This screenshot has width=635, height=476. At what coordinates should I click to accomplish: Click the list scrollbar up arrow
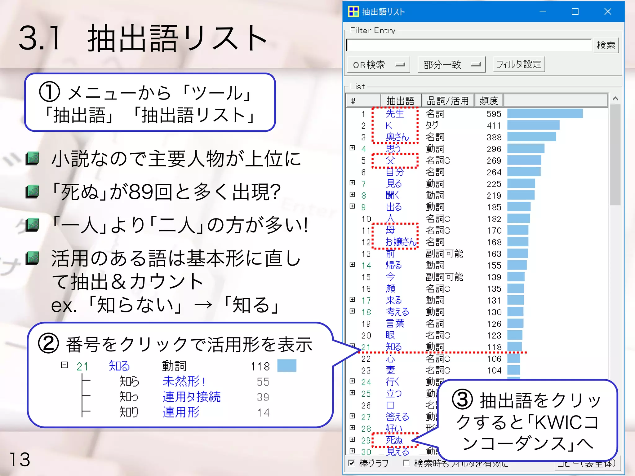pyautogui.click(x=615, y=99)
